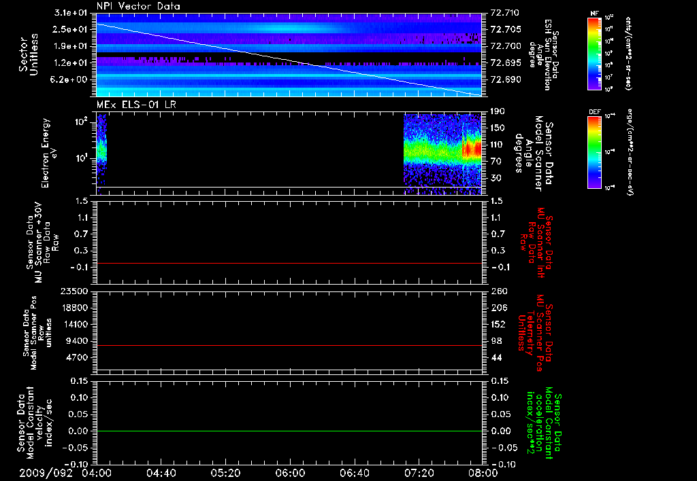Click the 23500 tick on scanner position axis
697x481 pixels.
(x=76, y=291)
